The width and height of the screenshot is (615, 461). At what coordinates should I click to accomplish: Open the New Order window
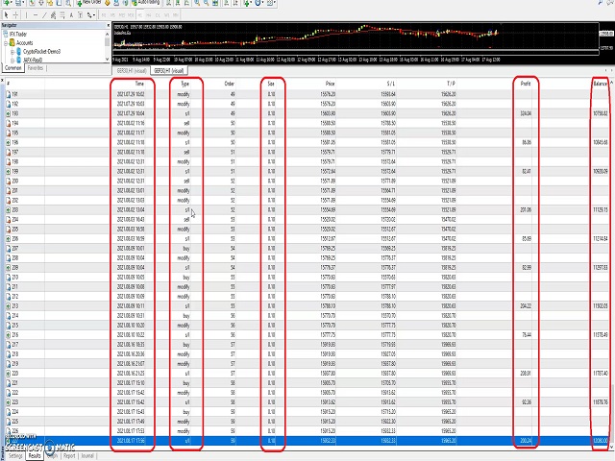pos(89,3)
